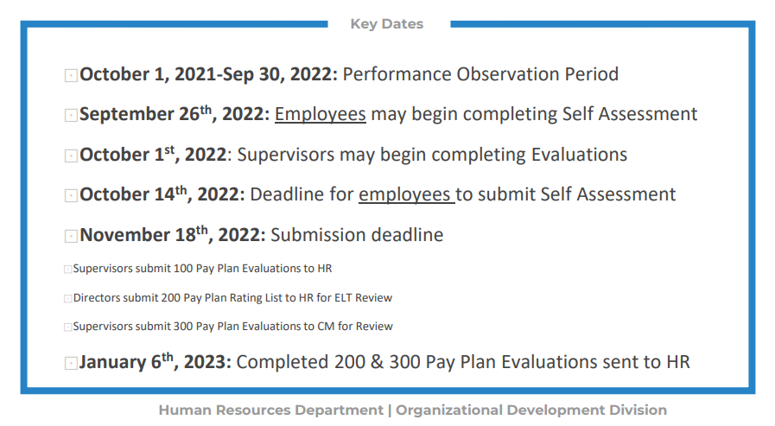Click bullet box beside January 6th, 2023
This screenshot has width=775, height=426.
71,363
